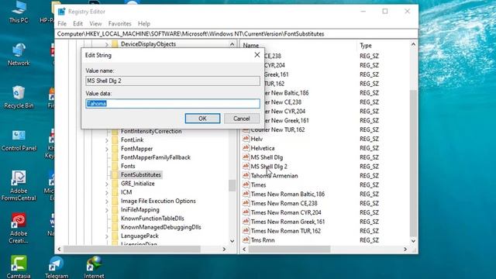Open Network desktop icon
The image size is (496, 279).
pyautogui.click(x=19, y=55)
